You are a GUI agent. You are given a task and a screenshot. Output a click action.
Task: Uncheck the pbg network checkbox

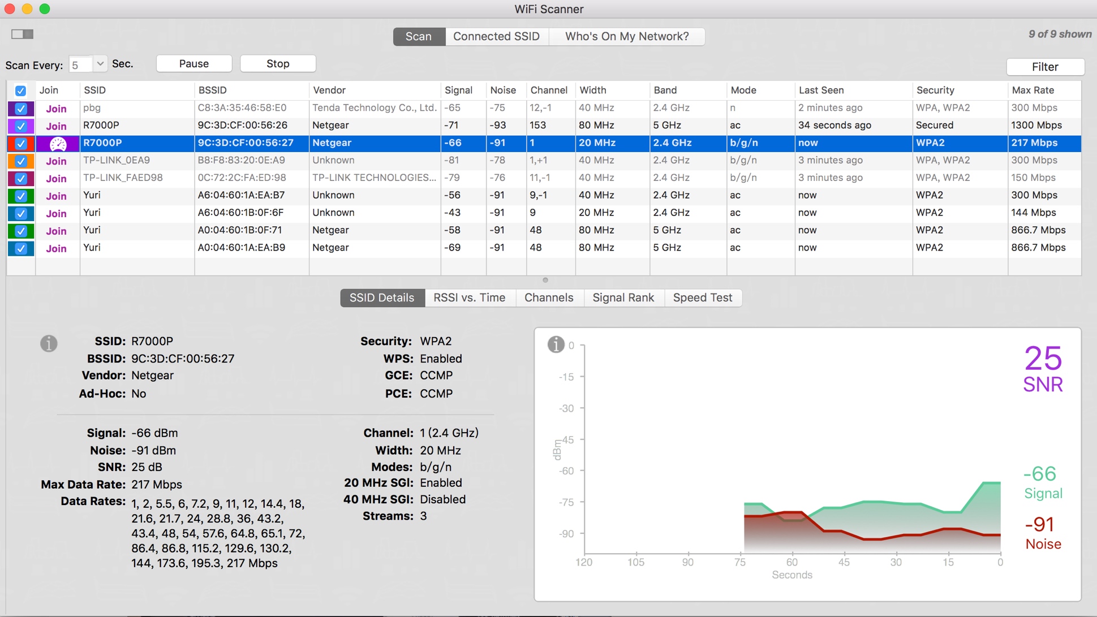click(x=21, y=109)
